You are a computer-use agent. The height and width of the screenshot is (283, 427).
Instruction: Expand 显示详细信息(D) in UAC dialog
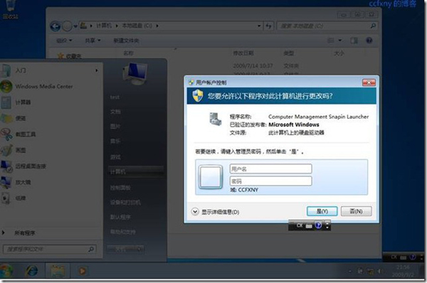click(216, 212)
